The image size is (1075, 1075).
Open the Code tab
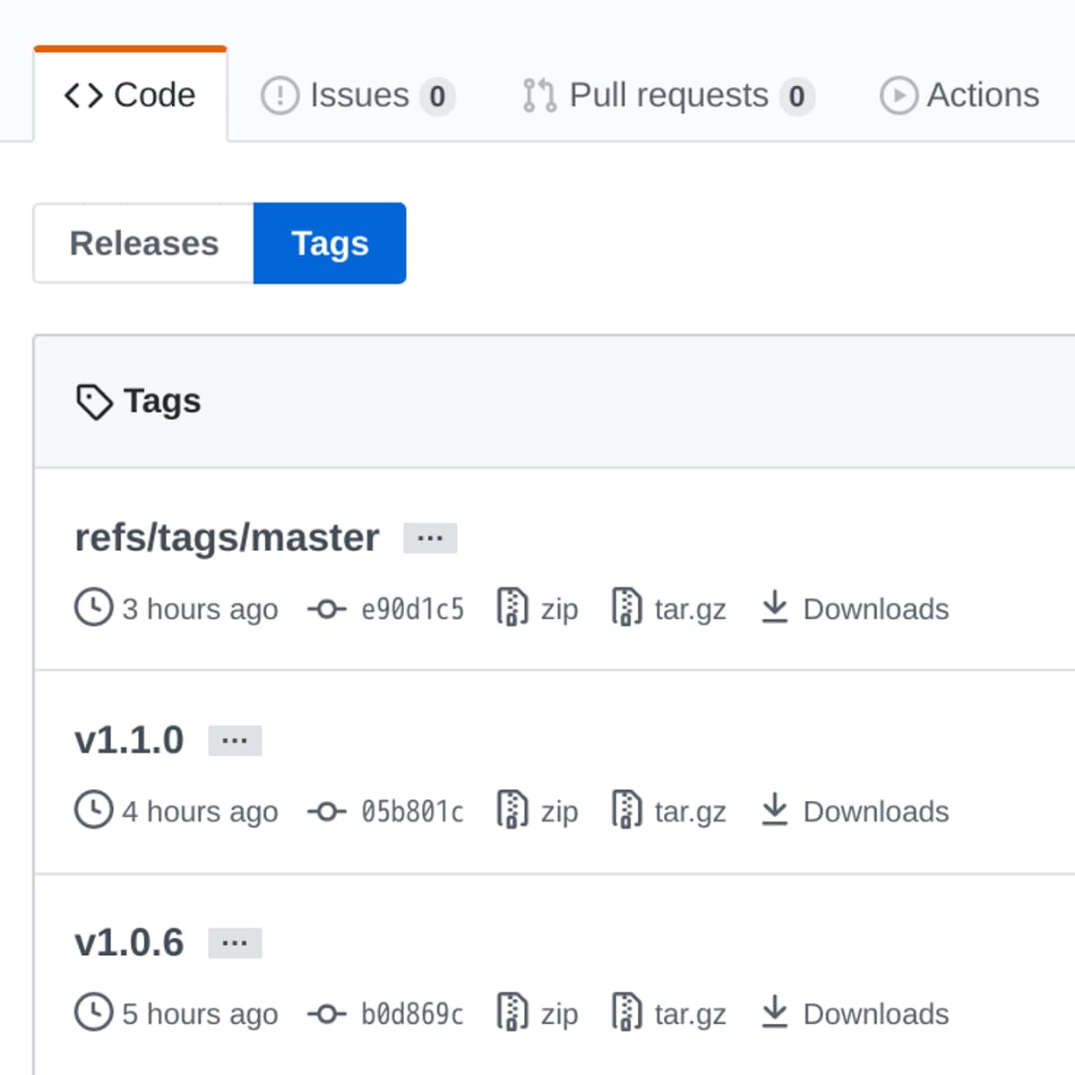click(x=130, y=95)
